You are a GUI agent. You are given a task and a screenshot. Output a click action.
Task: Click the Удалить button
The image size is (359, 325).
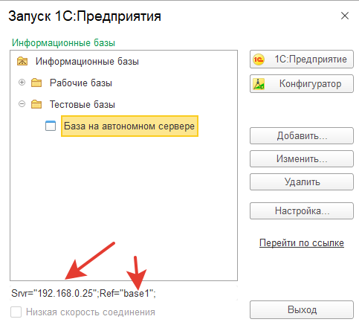(302, 182)
